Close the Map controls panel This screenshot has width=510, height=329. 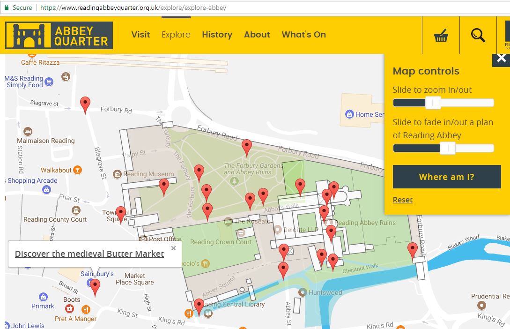point(501,59)
